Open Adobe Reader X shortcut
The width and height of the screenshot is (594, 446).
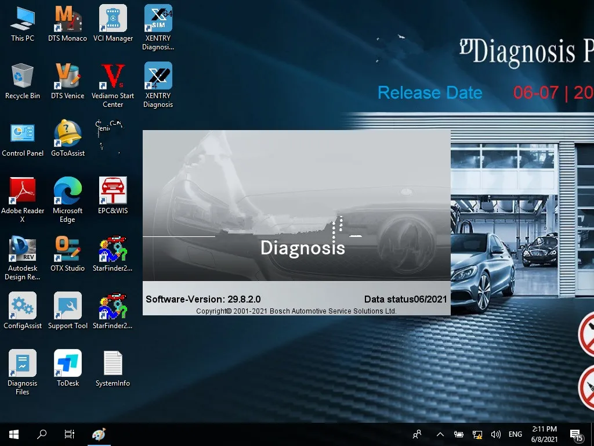pos(23,200)
